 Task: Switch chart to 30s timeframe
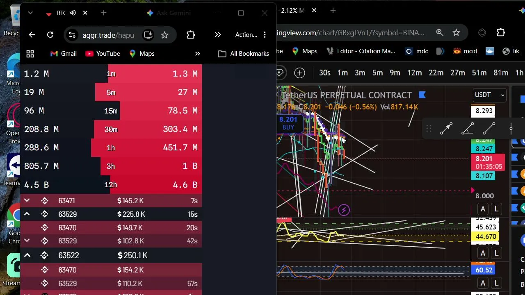325,73
